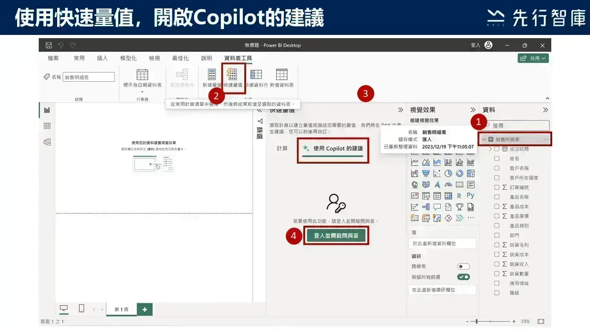This screenshot has height=331, width=590.
Task: Select the line chart visual icon
Action: pyautogui.click(x=415, y=162)
